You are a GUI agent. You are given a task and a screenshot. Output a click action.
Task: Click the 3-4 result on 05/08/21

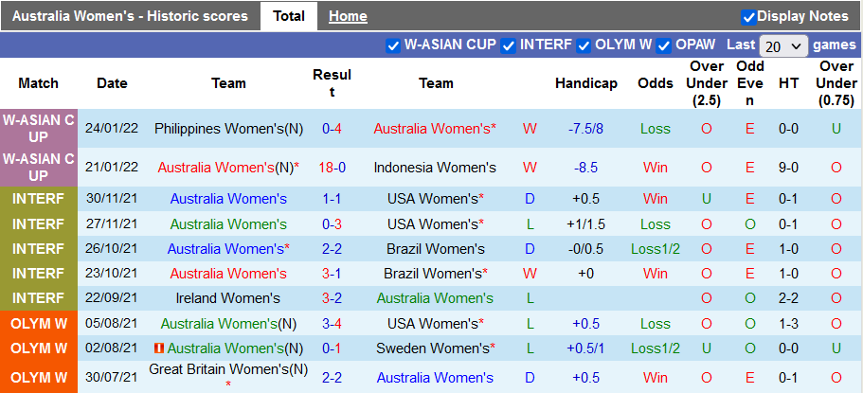coord(332,323)
